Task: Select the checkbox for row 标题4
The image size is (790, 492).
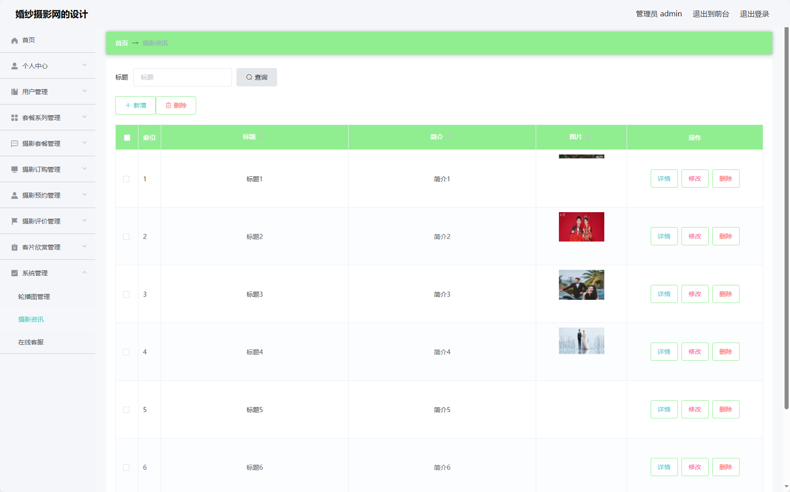Action: tap(126, 352)
